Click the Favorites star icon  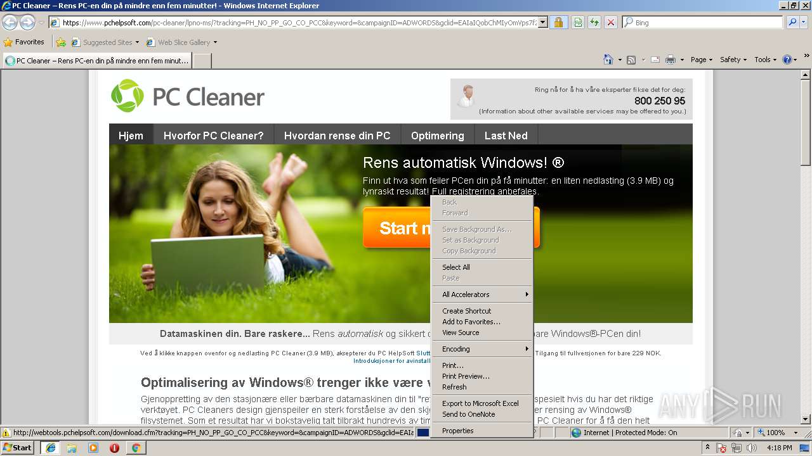8,42
